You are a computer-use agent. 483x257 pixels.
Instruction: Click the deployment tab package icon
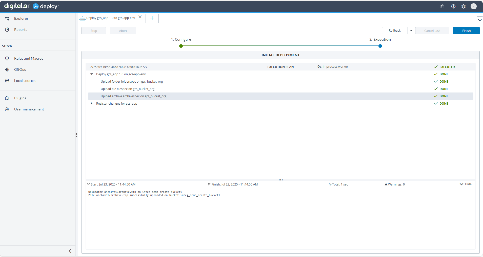82,18
